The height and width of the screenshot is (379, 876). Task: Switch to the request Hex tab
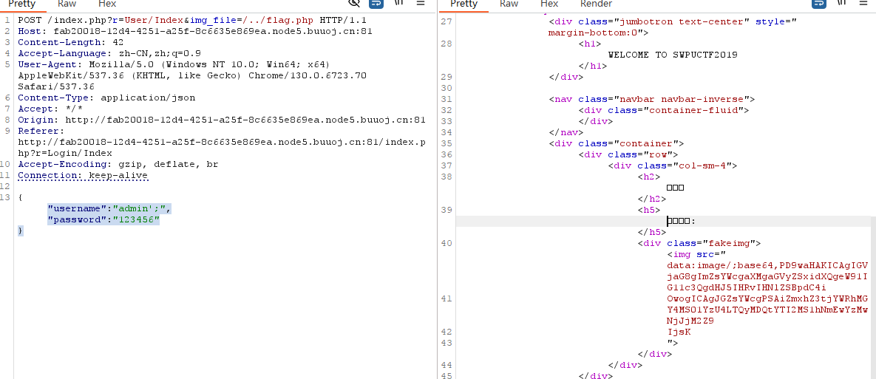click(107, 4)
